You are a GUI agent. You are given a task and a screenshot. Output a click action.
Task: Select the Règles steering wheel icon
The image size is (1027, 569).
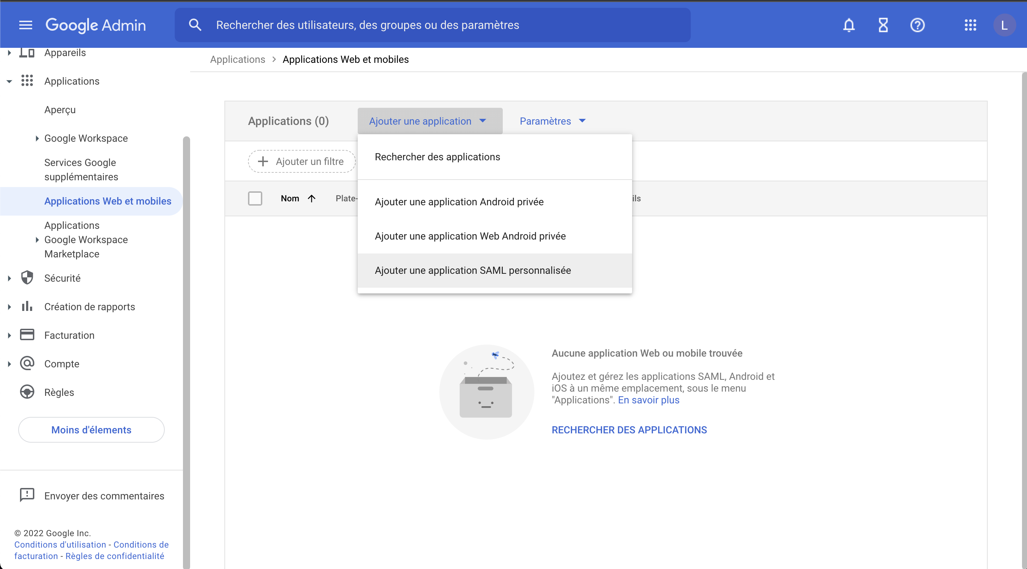click(26, 392)
